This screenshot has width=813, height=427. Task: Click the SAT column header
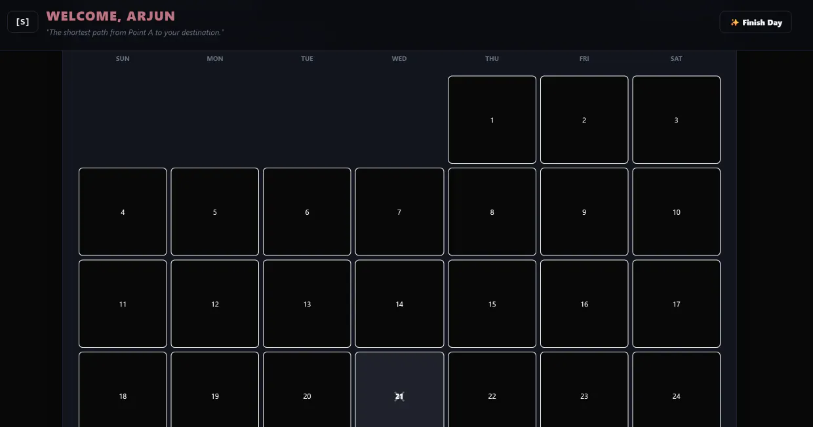pyautogui.click(x=677, y=59)
